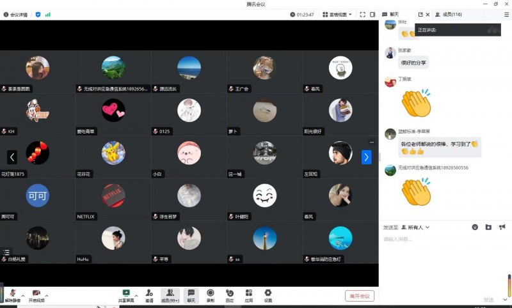512x308 pixels.
Task: Expand microphone options arrow next to 解除静音
Action: pyautogui.click(x=22, y=295)
